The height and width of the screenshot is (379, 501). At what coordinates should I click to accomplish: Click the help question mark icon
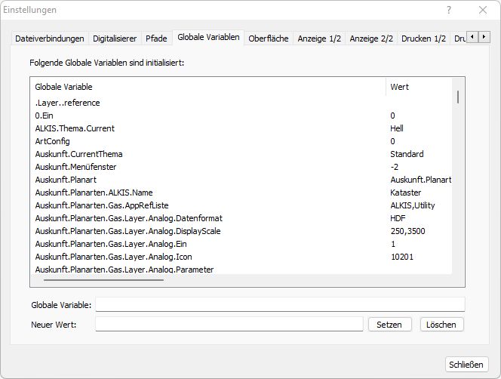click(449, 11)
